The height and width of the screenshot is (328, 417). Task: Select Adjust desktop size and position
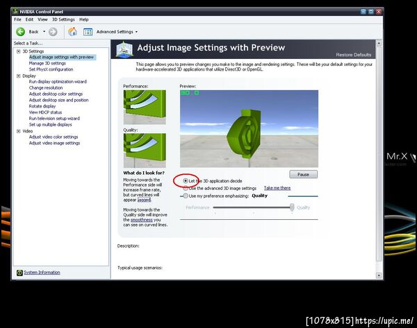pyautogui.click(x=59, y=100)
